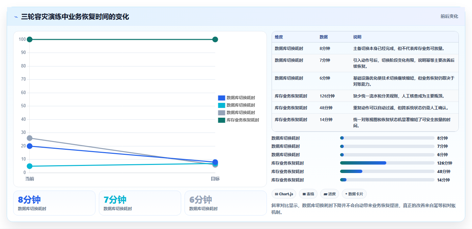Click the title 三轮容灾演练中业务恢复时间的变化
The image size is (472, 229).
coord(75,17)
